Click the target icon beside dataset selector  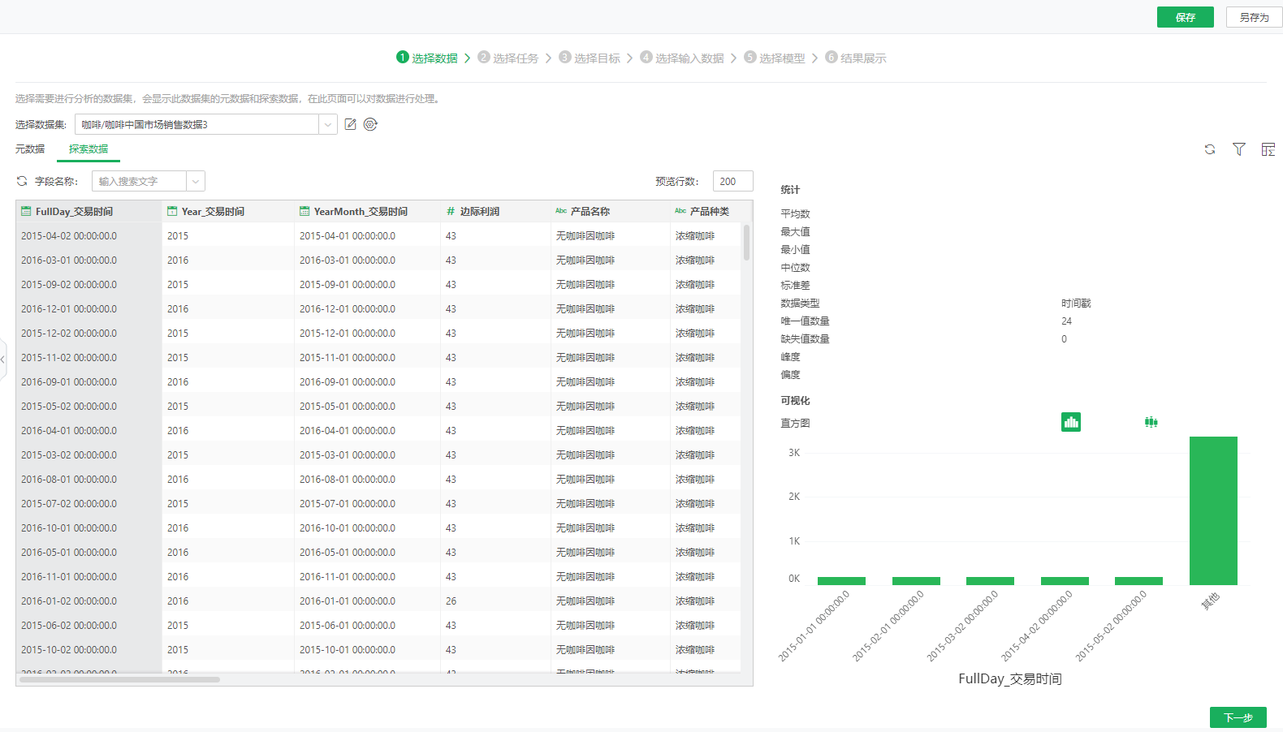click(x=370, y=124)
